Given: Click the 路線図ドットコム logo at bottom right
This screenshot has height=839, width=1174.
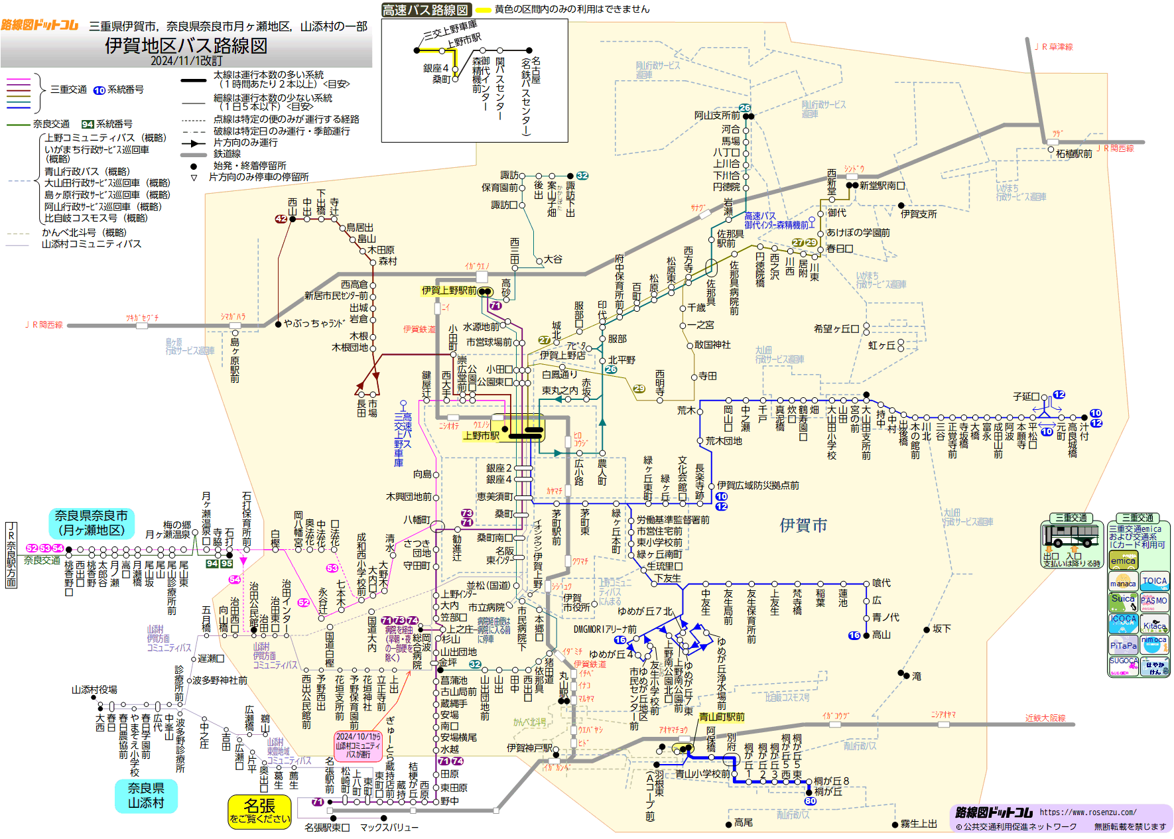Looking at the screenshot, I should coord(994,812).
